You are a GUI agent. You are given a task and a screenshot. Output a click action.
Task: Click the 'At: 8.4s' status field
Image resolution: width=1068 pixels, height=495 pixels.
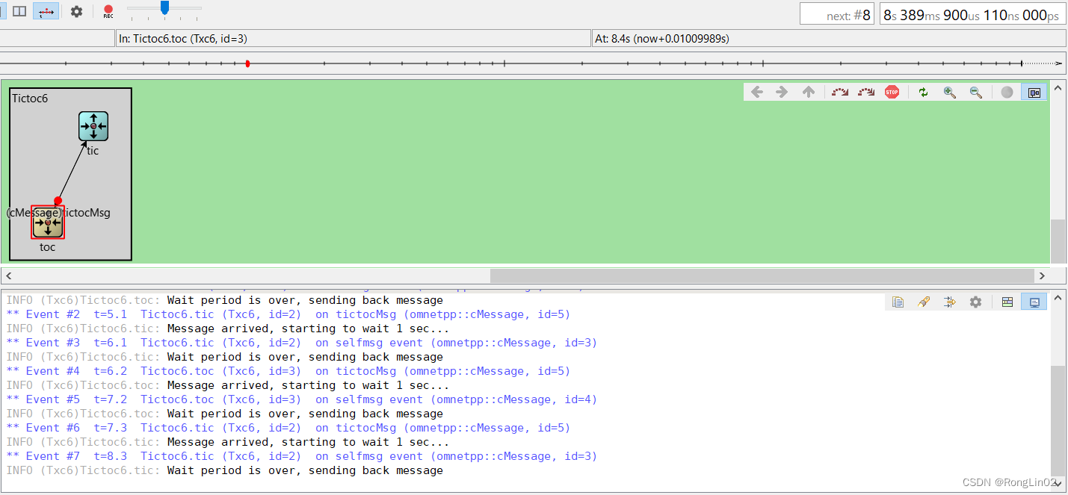pos(829,38)
